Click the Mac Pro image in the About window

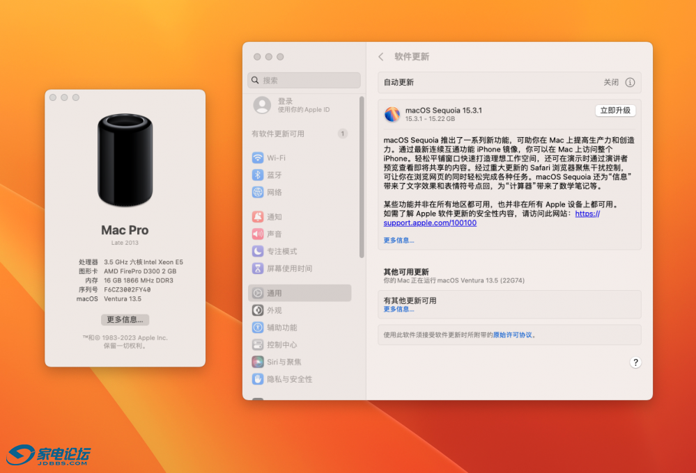tap(125, 160)
